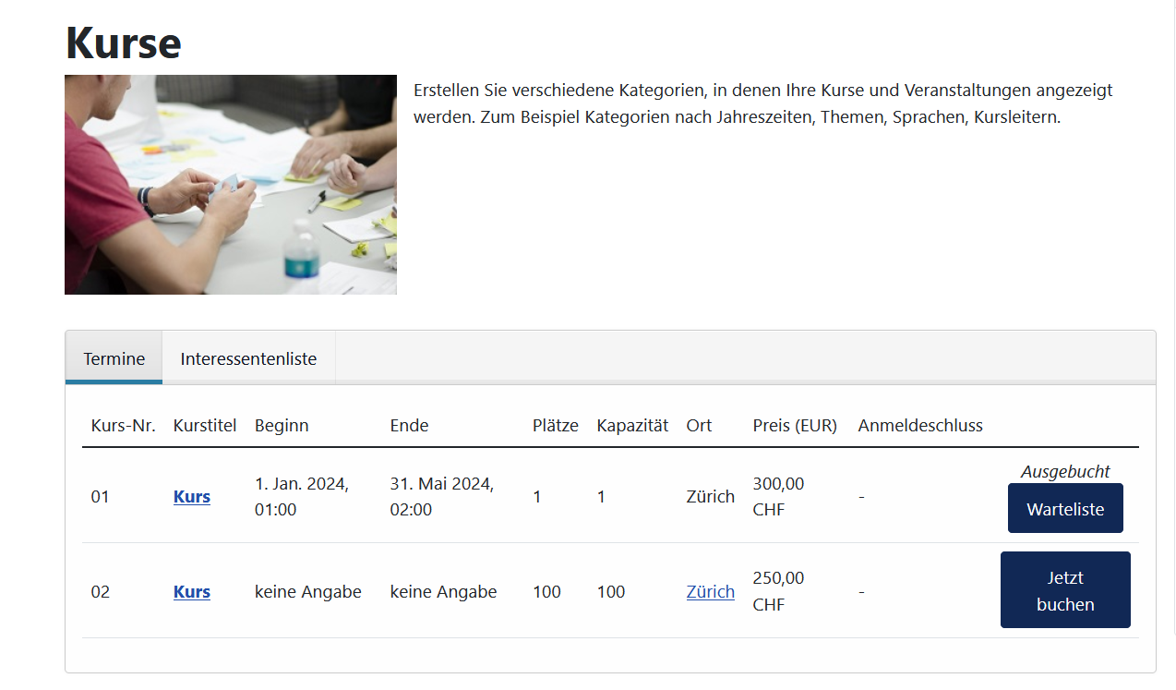Viewport: 1176px width, 690px height.
Task: Click the Ende column header
Action: (409, 426)
